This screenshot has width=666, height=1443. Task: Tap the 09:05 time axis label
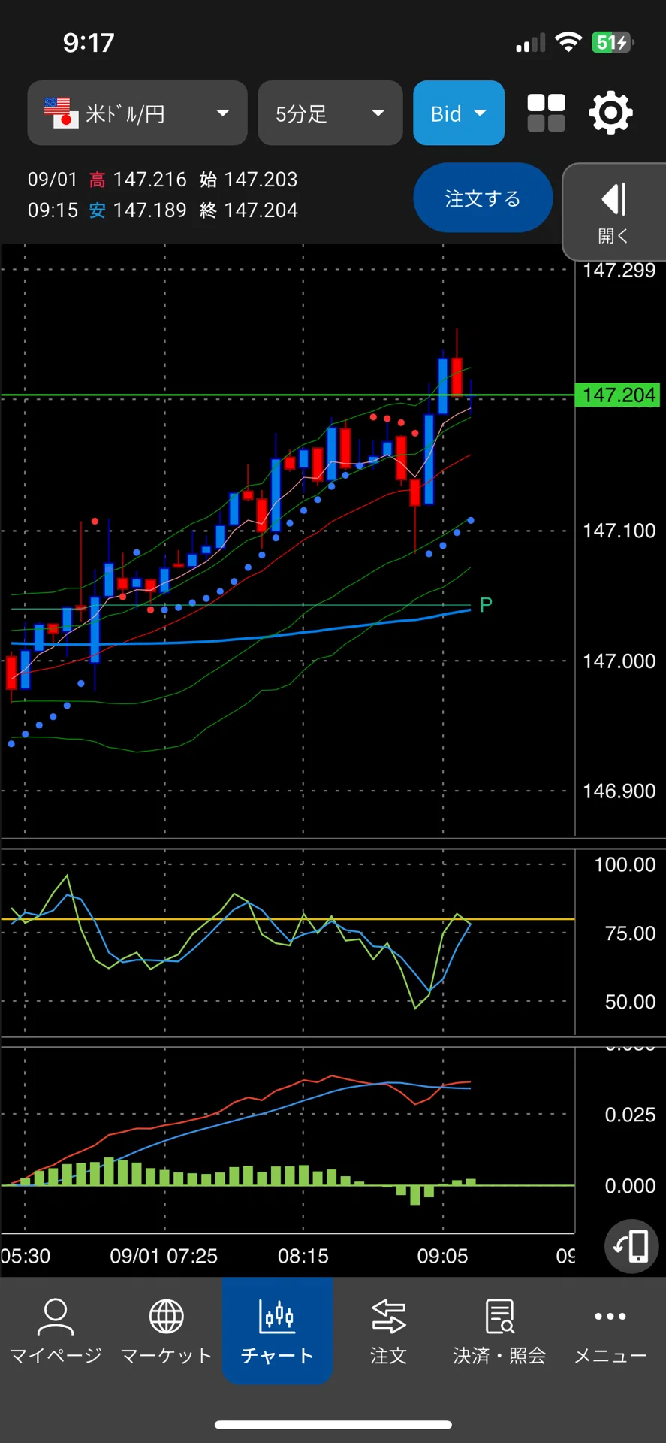coord(442,1256)
